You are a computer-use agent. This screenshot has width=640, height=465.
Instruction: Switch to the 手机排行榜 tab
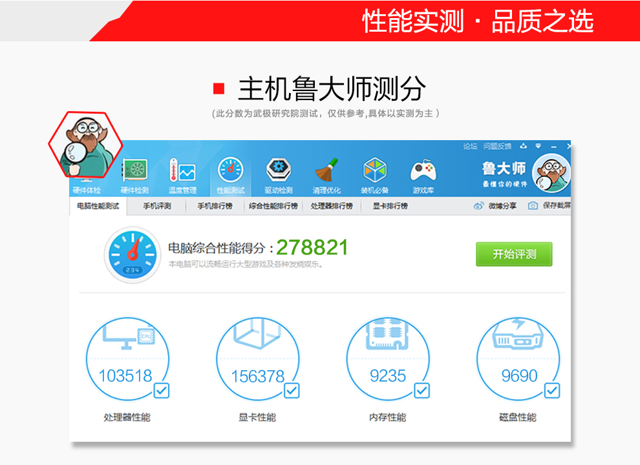215,206
